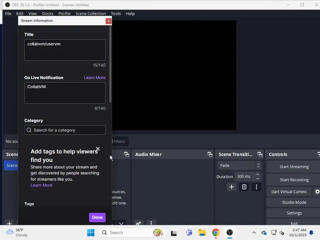Open the File menu
The image size is (320, 240).
tap(8, 13)
